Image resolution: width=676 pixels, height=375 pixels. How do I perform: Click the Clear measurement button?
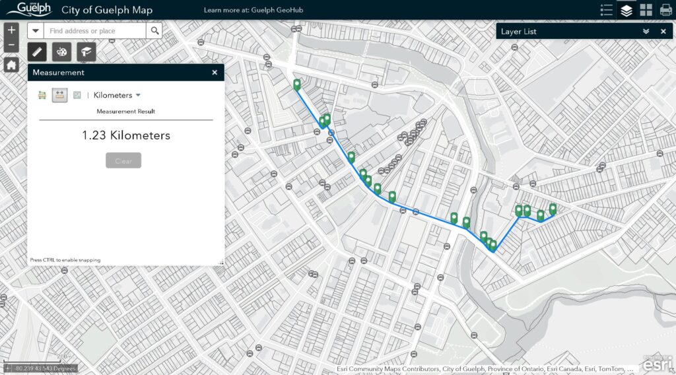tap(123, 161)
